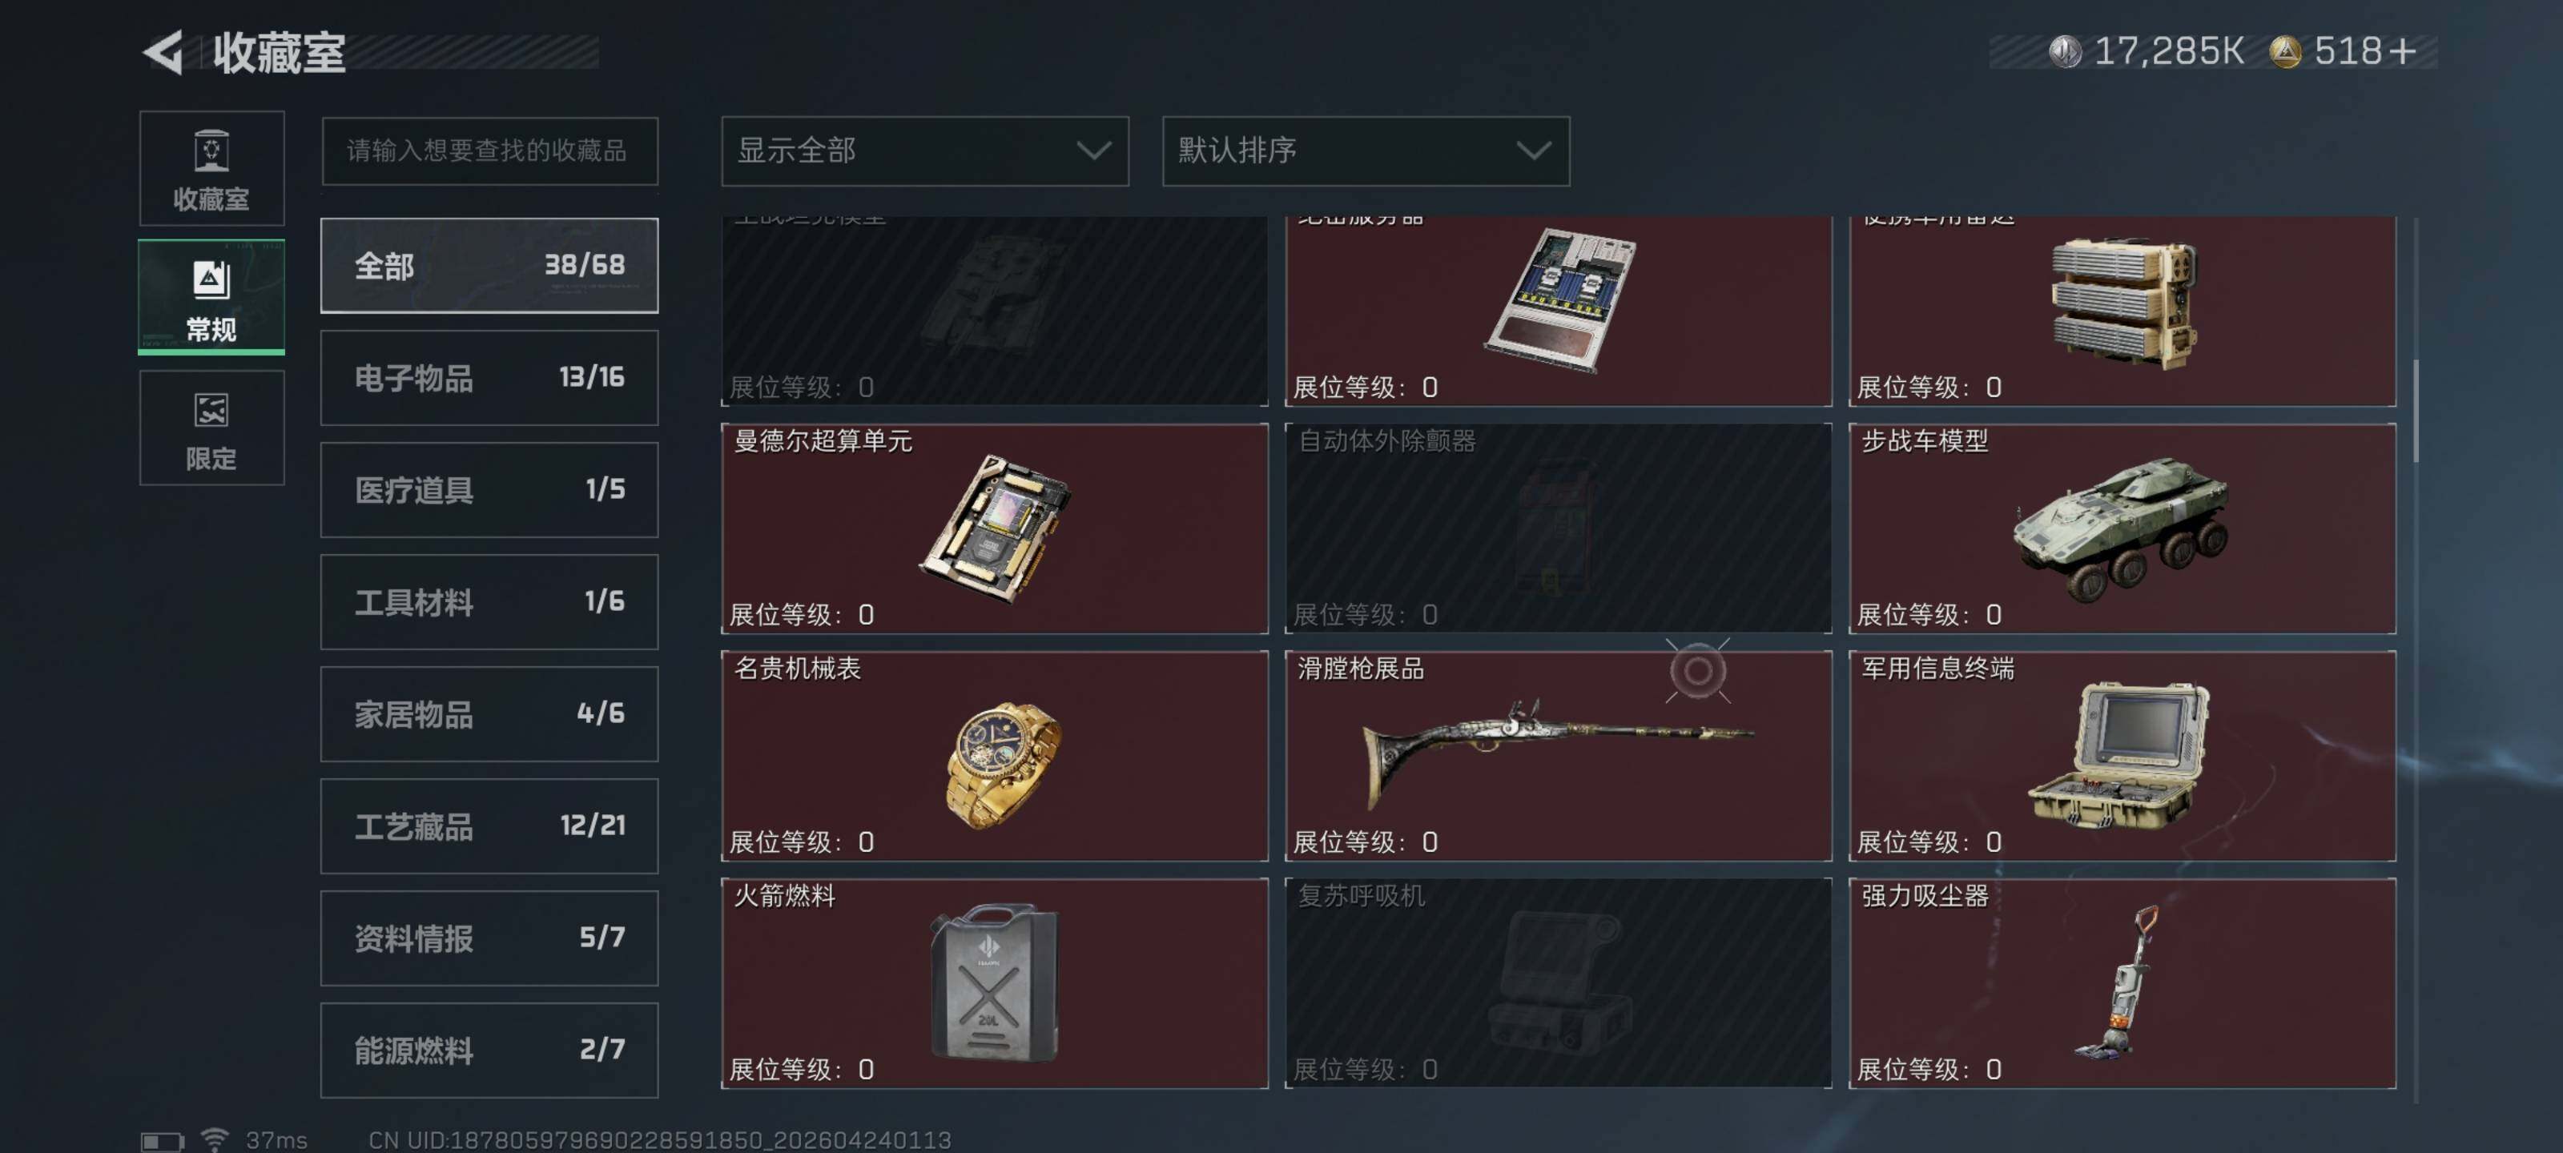Screen dimensions: 2563x1153
Task: Click the gold triangle currency icon
Action: pyautogui.click(x=2284, y=52)
